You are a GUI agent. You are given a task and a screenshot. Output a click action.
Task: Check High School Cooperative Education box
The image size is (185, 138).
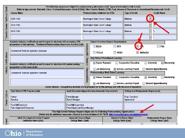tap(117, 63)
